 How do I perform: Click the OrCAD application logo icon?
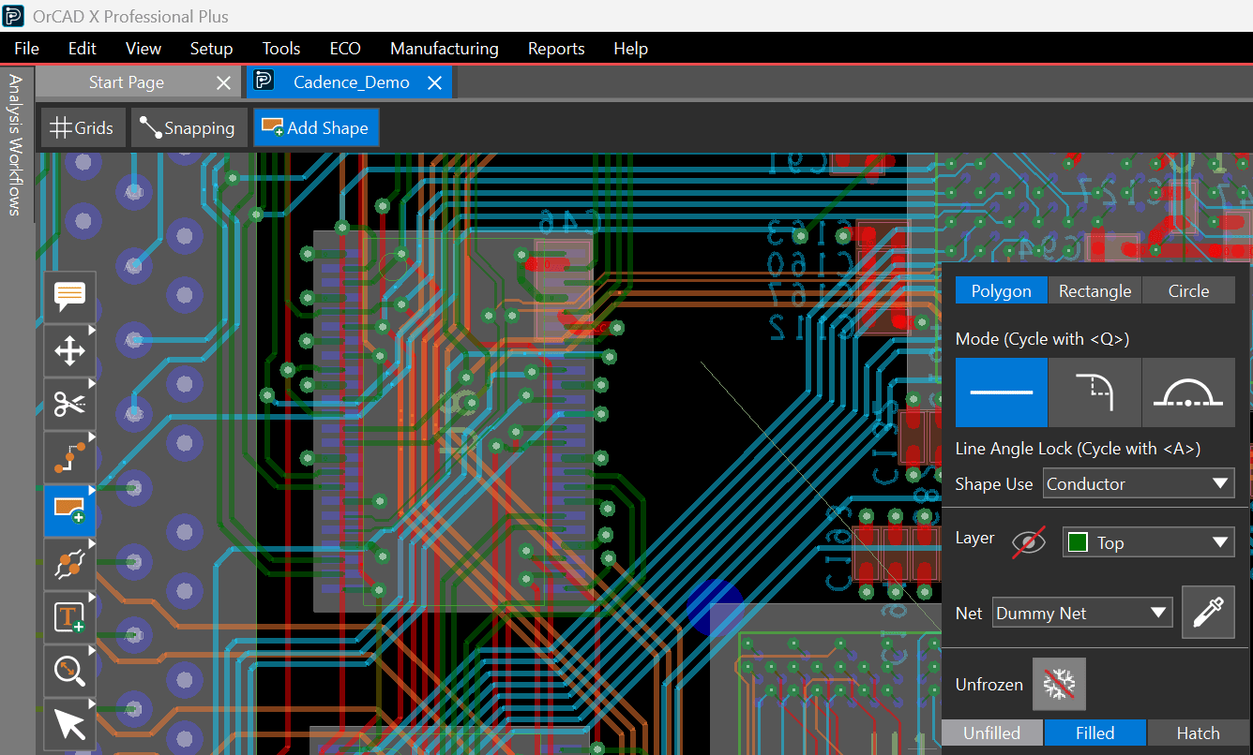pos(13,16)
